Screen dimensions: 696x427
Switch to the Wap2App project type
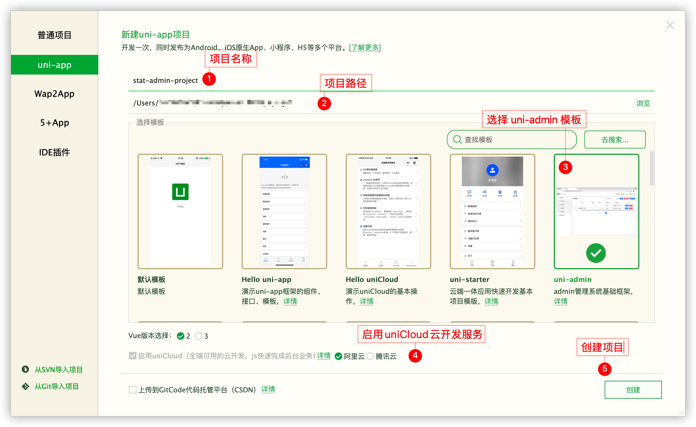[55, 94]
